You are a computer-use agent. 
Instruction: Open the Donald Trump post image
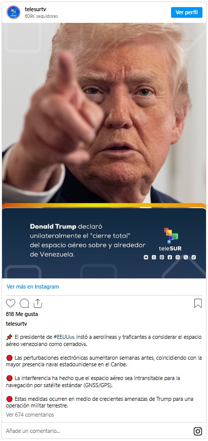click(104, 150)
